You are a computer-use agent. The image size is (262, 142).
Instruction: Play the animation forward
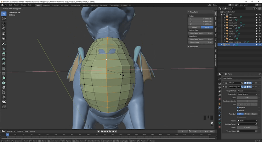(110, 131)
